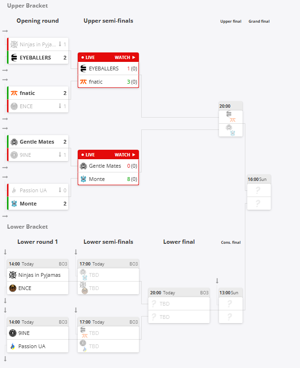Click the down arrow beside Passion UA's score

(x=60, y=190)
